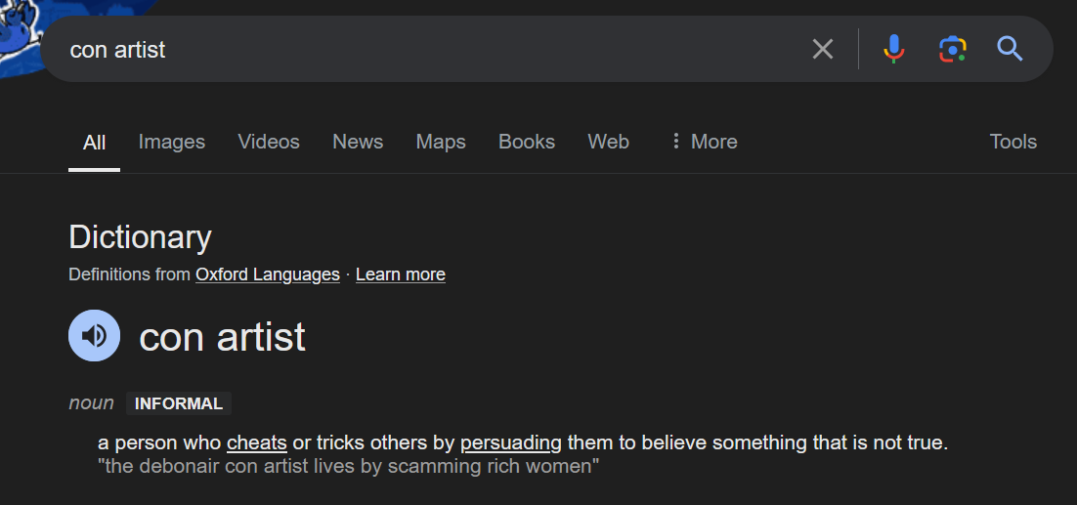Viewport: 1077px width, 505px height.
Task: Clear the search box with the X icon
Action: coord(822,50)
